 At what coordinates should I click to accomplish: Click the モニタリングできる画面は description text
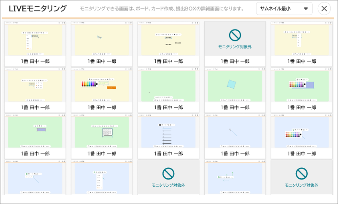(162, 9)
